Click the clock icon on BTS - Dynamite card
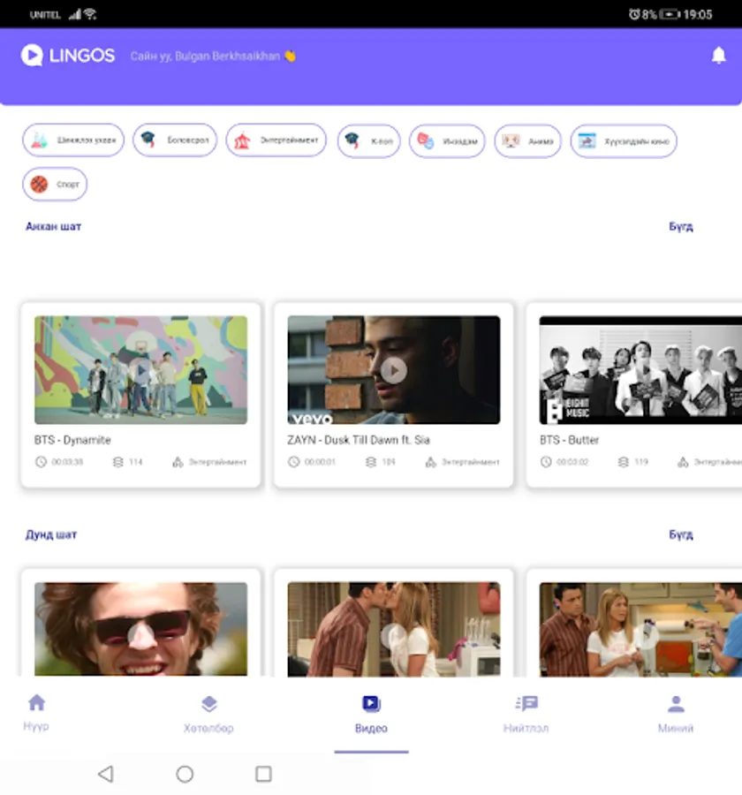 41,462
